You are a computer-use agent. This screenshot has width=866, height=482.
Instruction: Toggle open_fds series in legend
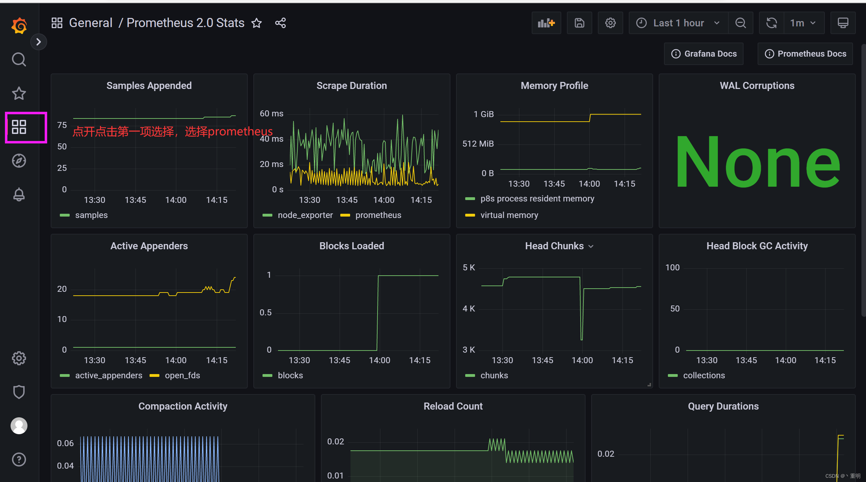click(182, 375)
